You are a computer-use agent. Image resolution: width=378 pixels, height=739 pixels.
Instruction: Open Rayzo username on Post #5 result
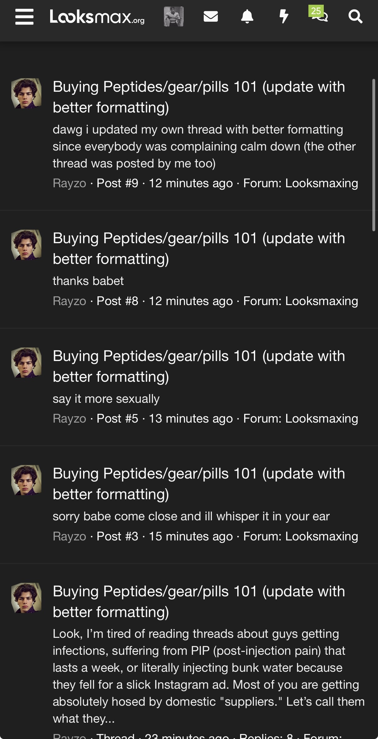pos(69,419)
